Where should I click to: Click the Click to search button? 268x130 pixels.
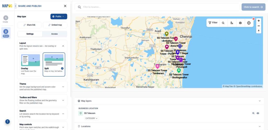click(x=253, y=7)
